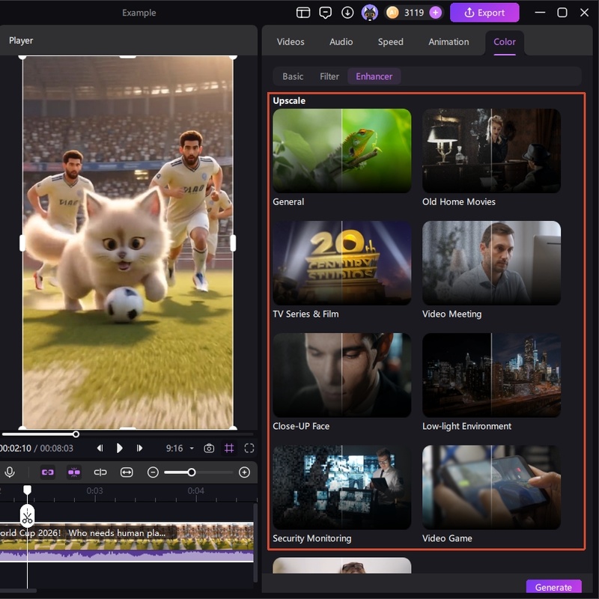
Task: Click the split clip icon
Action: click(100, 472)
